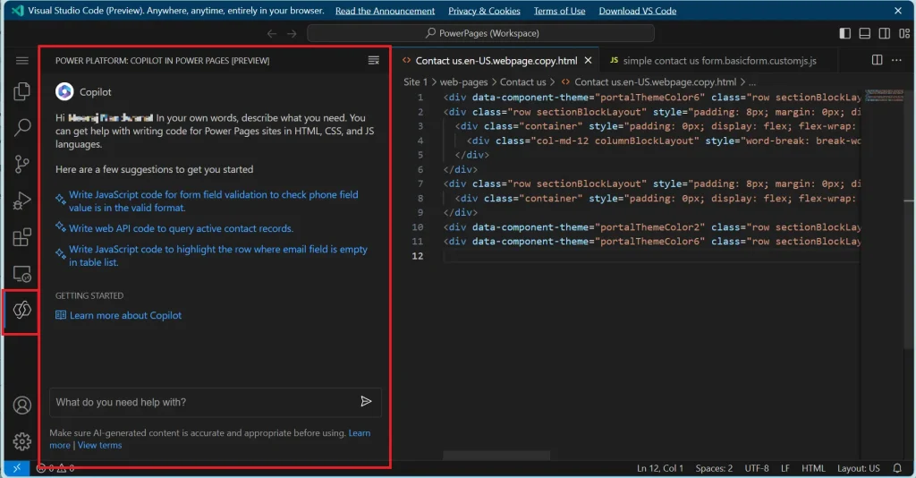Toggle the bottom panel visibility
The image size is (916, 478).
tap(865, 34)
